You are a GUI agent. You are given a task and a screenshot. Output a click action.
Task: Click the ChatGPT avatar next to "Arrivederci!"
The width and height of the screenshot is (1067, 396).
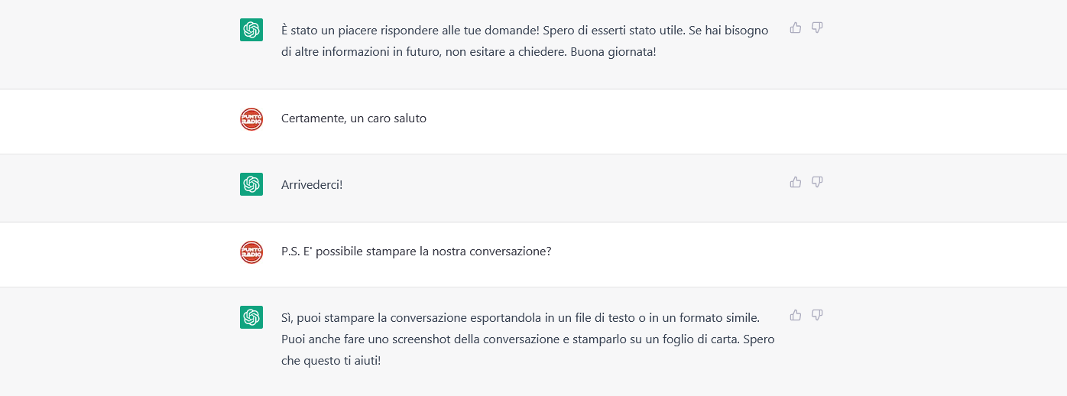point(251,184)
